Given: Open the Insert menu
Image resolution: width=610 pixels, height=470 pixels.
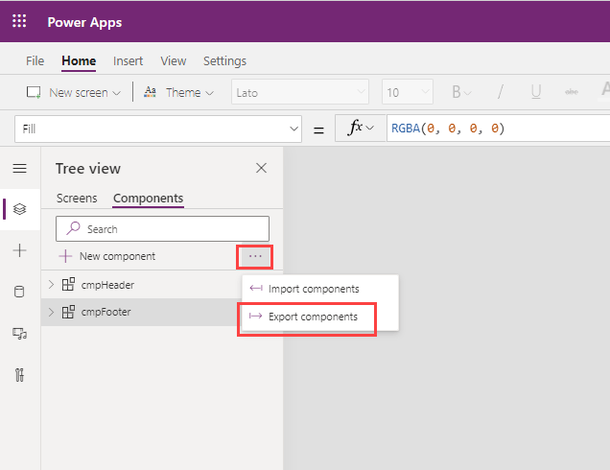Looking at the screenshot, I should pos(128,61).
